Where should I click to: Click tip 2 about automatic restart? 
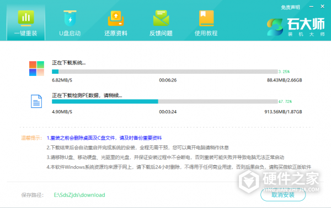(137, 147)
